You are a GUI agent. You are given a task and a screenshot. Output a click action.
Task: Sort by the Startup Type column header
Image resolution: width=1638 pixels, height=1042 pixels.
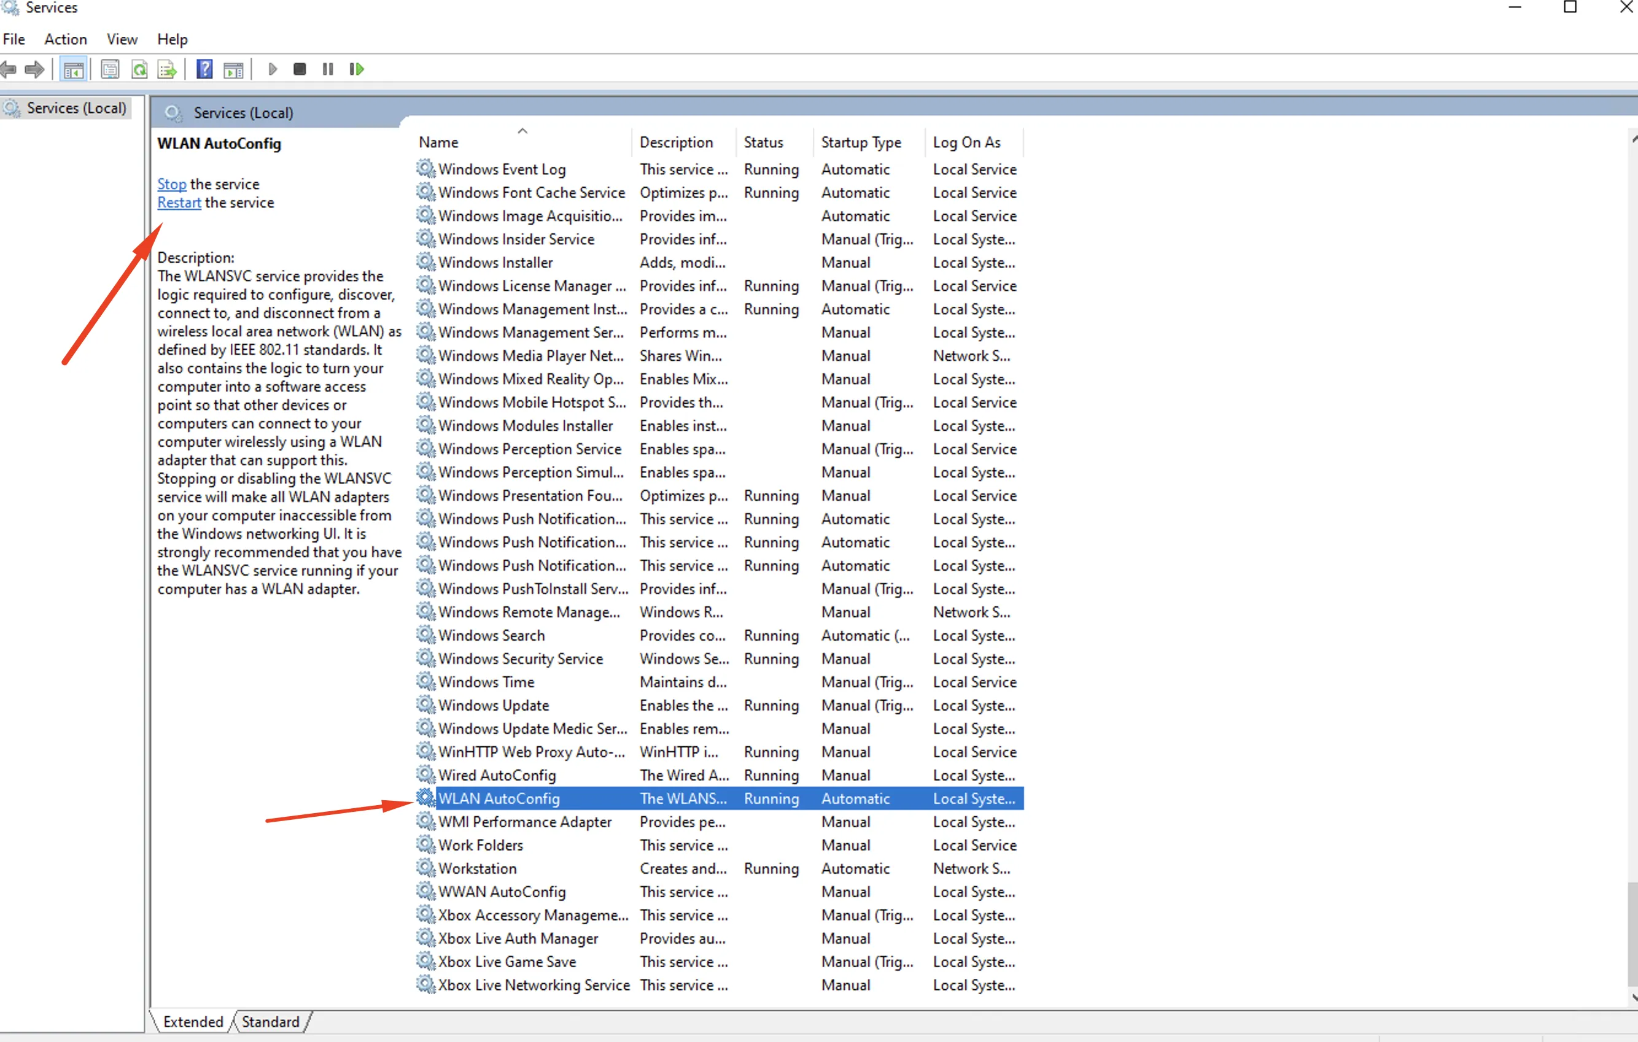coord(868,142)
